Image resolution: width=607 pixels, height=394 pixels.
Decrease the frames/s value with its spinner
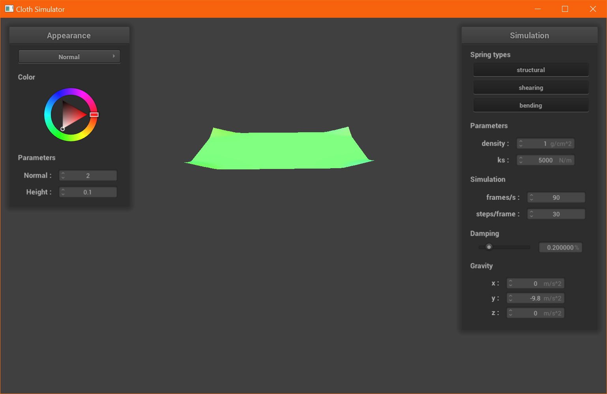tap(532, 199)
